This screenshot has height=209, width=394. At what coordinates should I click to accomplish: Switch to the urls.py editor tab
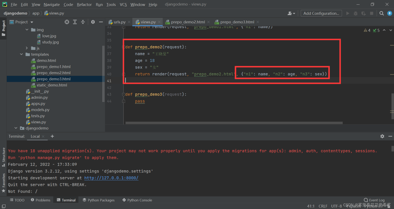tap(119, 22)
